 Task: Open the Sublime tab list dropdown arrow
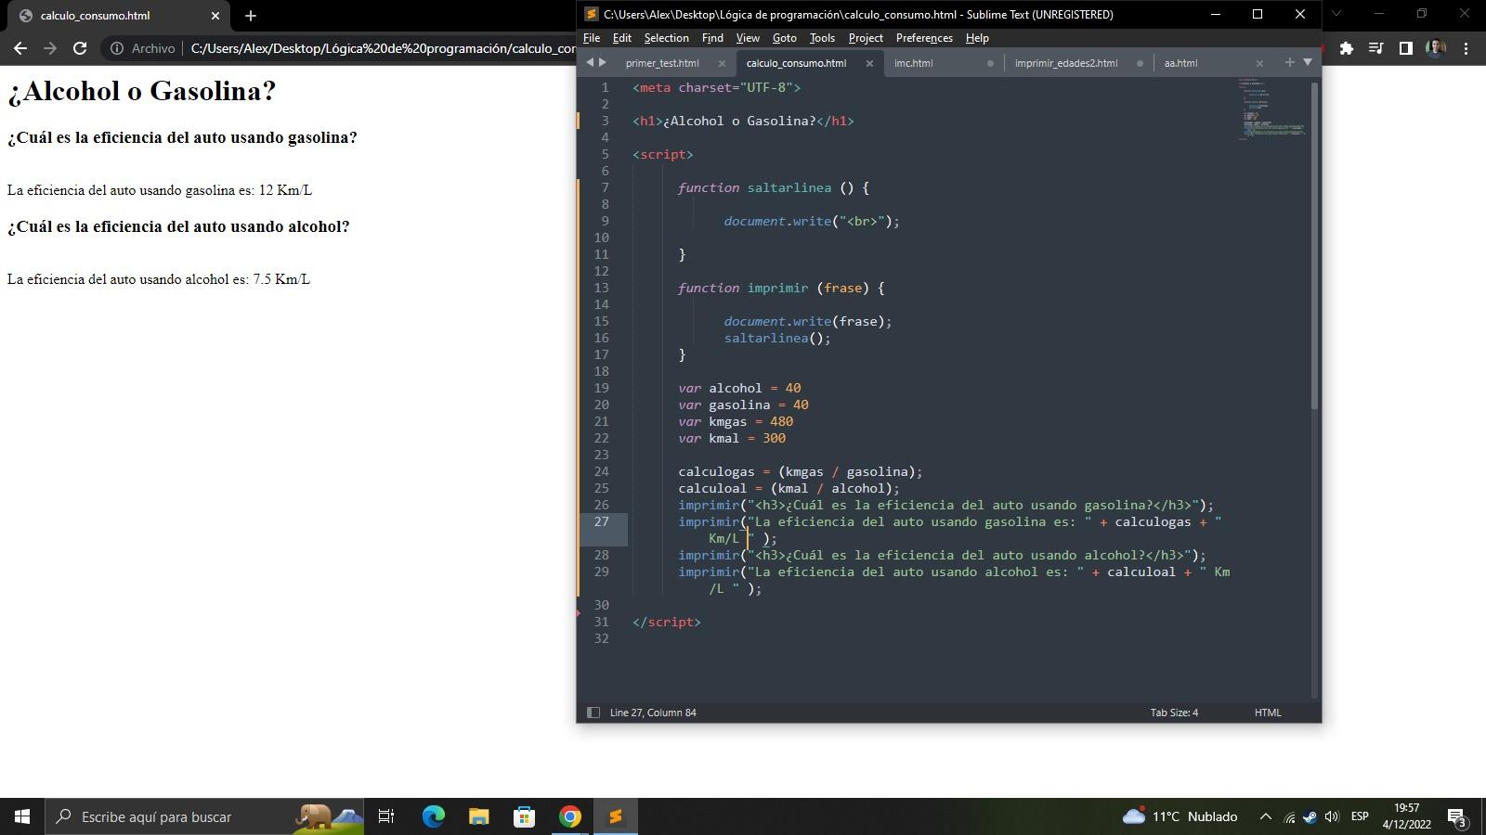(1308, 62)
